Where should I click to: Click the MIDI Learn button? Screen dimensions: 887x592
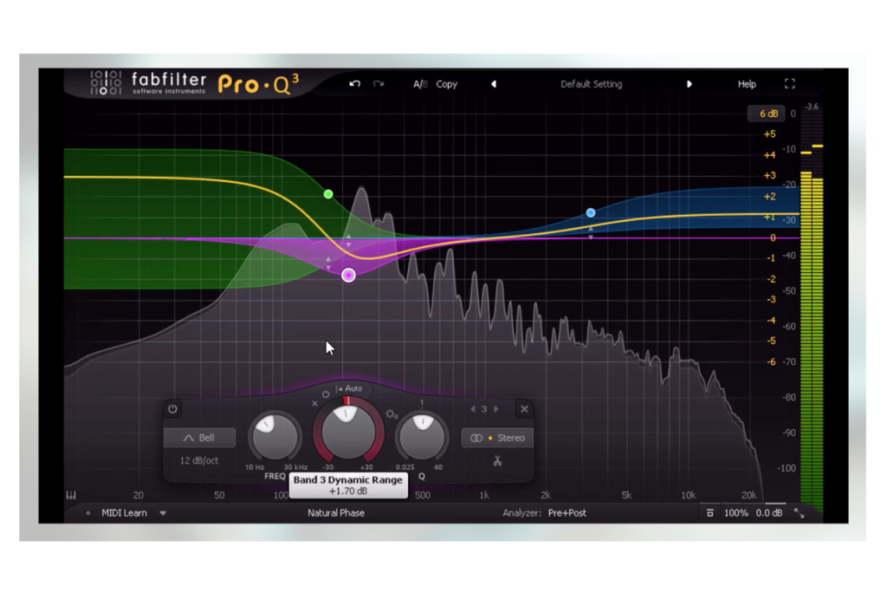pyautogui.click(x=124, y=513)
